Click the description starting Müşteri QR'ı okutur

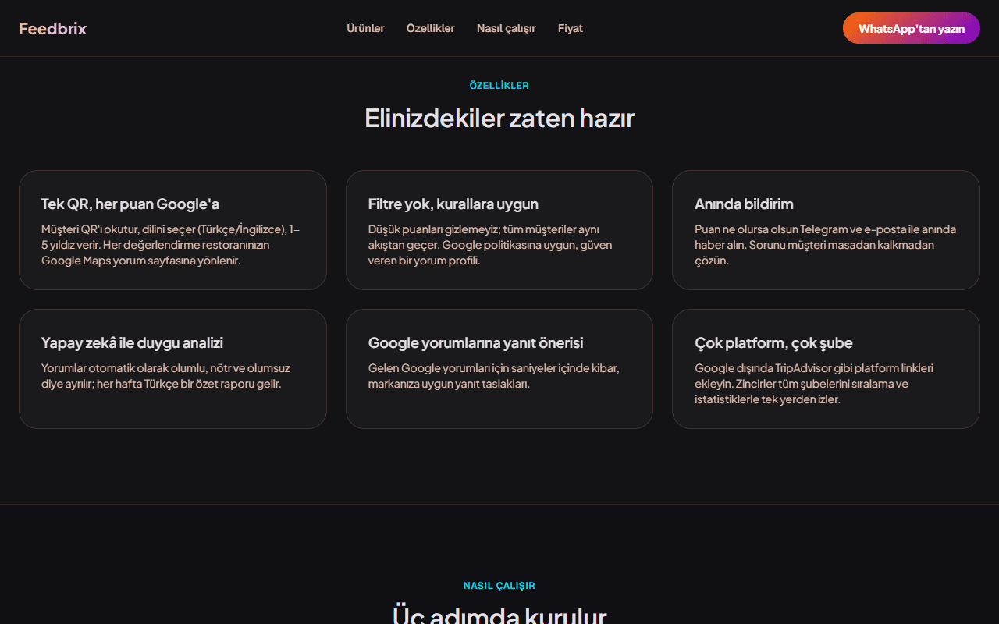pyautogui.click(x=171, y=245)
